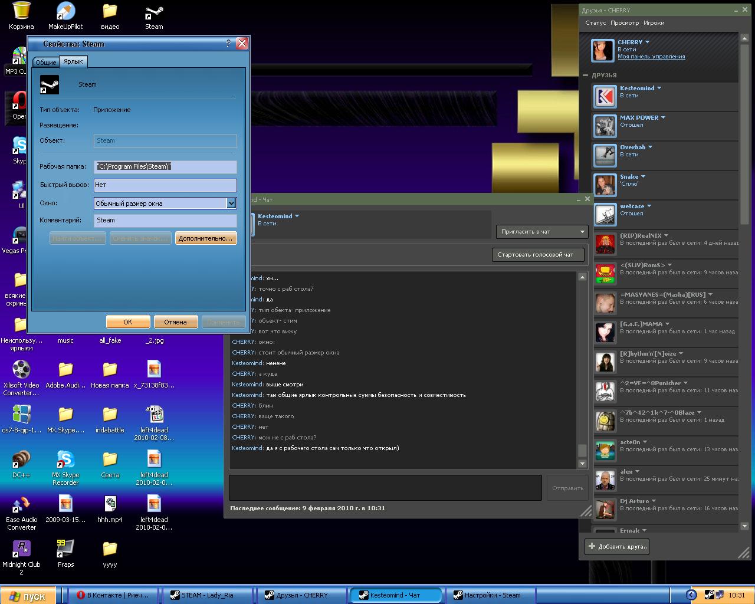755x604 pixels.
Task: Click the Рабочая папка path field
Action: pyautogui.click(x=165, y=166)
